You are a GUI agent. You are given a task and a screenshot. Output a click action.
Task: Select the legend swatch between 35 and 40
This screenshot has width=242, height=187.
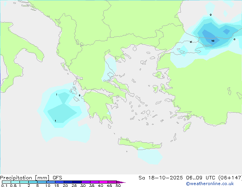[x=95, y=182]
